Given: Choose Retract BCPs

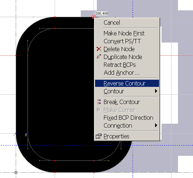Looking at the screenshot, I should click(127, 65).
